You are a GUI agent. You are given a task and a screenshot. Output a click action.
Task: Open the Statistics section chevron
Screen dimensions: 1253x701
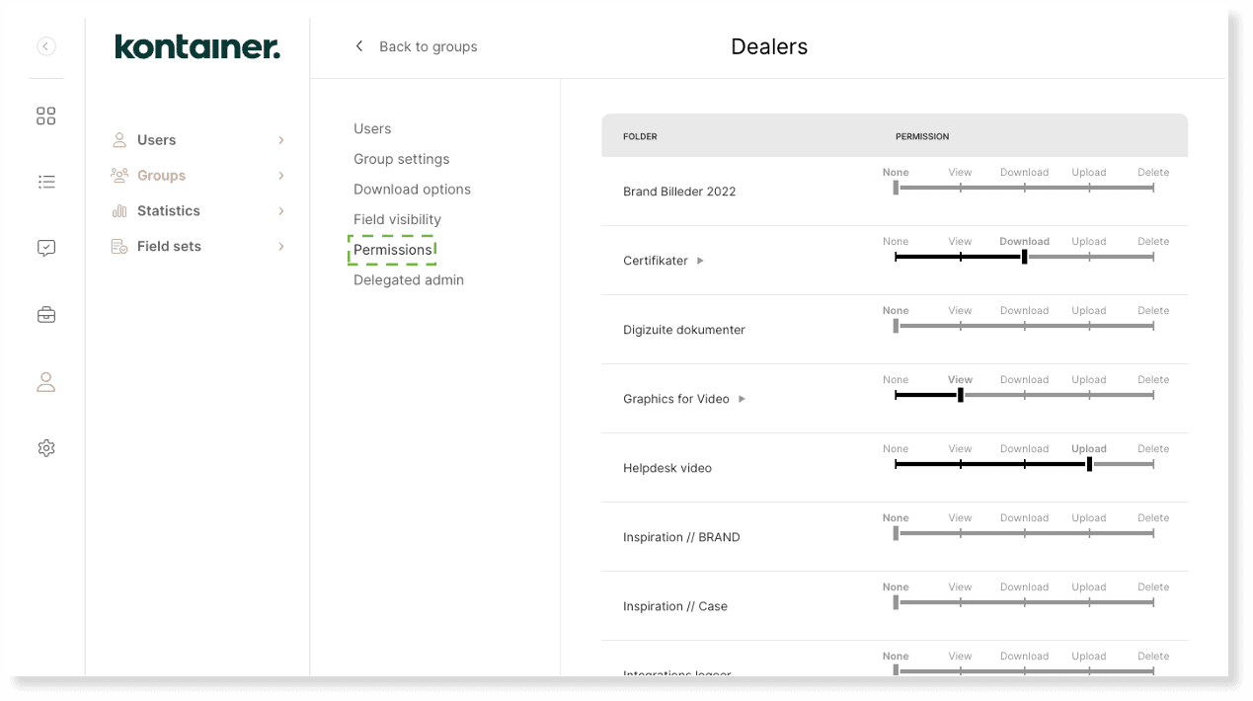tap(282, 210)
